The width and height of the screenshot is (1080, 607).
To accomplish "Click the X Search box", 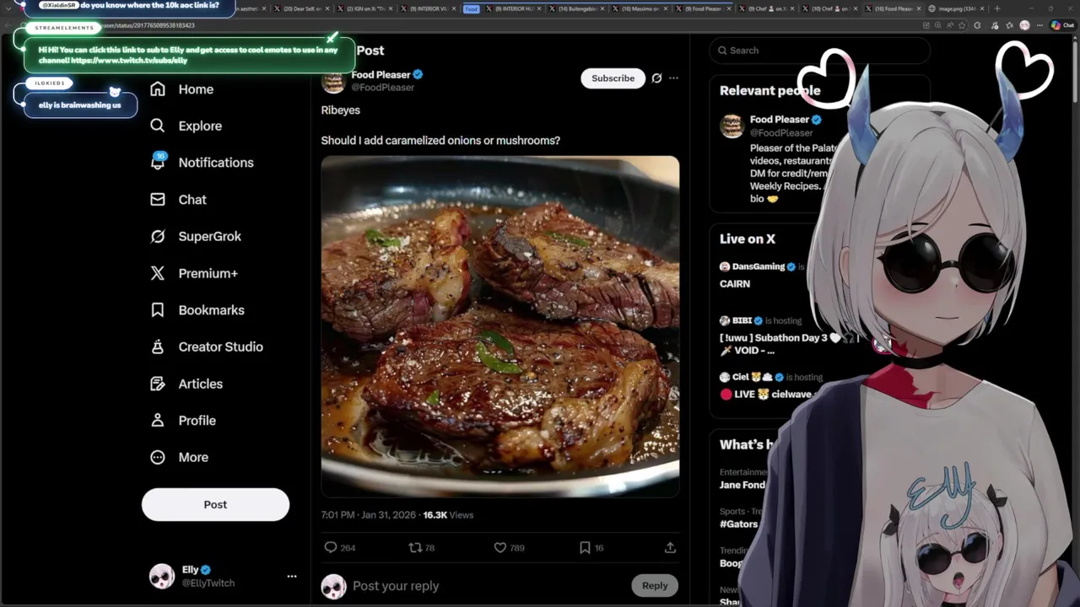I will pos(818,51).
